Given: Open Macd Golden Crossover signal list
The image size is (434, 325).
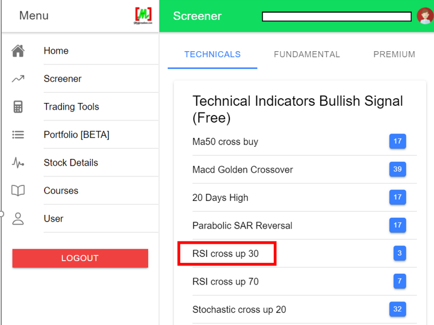Looking at the screenshot, I should click(243, 170).
